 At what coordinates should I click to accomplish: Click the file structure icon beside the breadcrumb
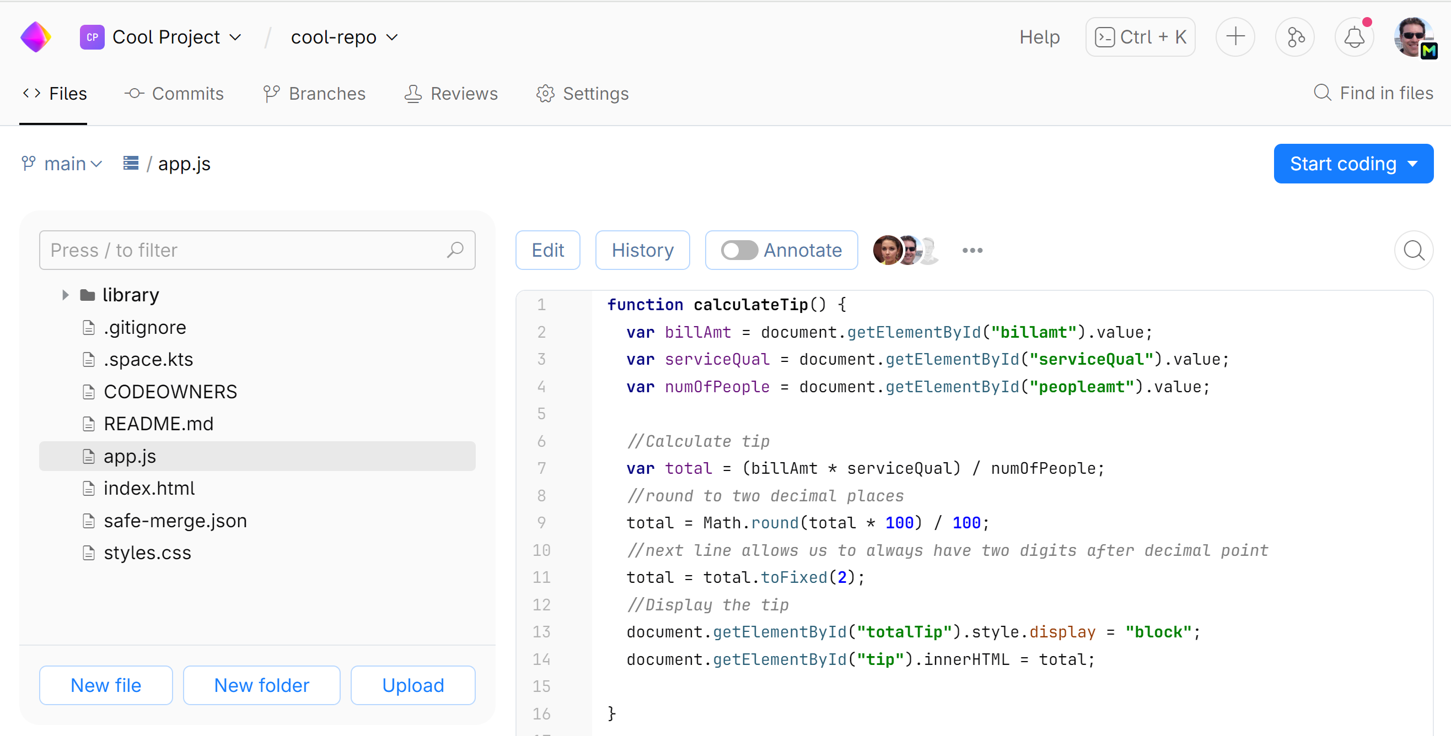pyautogui.click(x=130, y=163)
